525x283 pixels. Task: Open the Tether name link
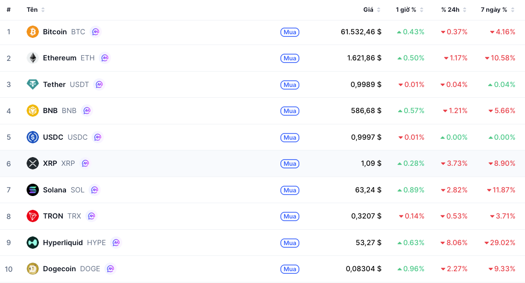pyautogui.click(x=54, y=84)
